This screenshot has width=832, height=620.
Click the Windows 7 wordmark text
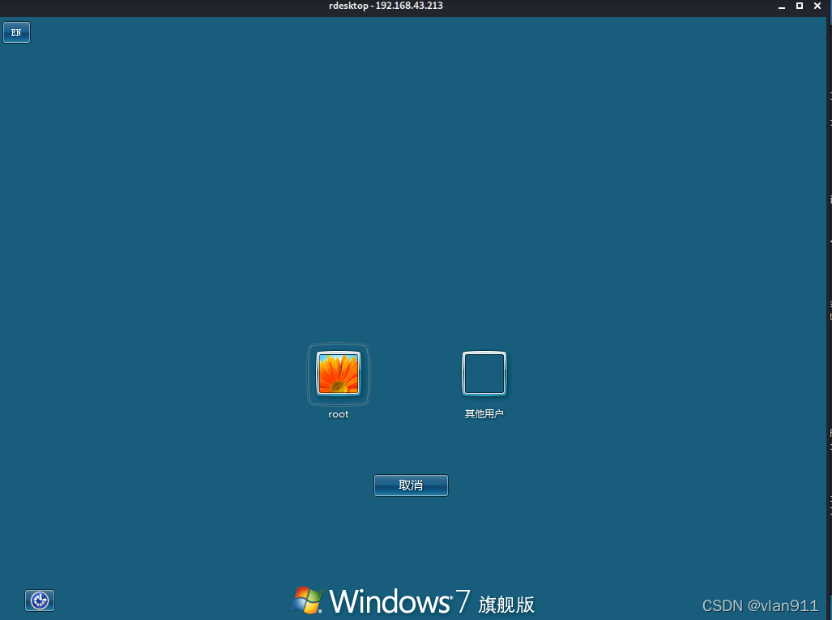click(x=389, y=601)
